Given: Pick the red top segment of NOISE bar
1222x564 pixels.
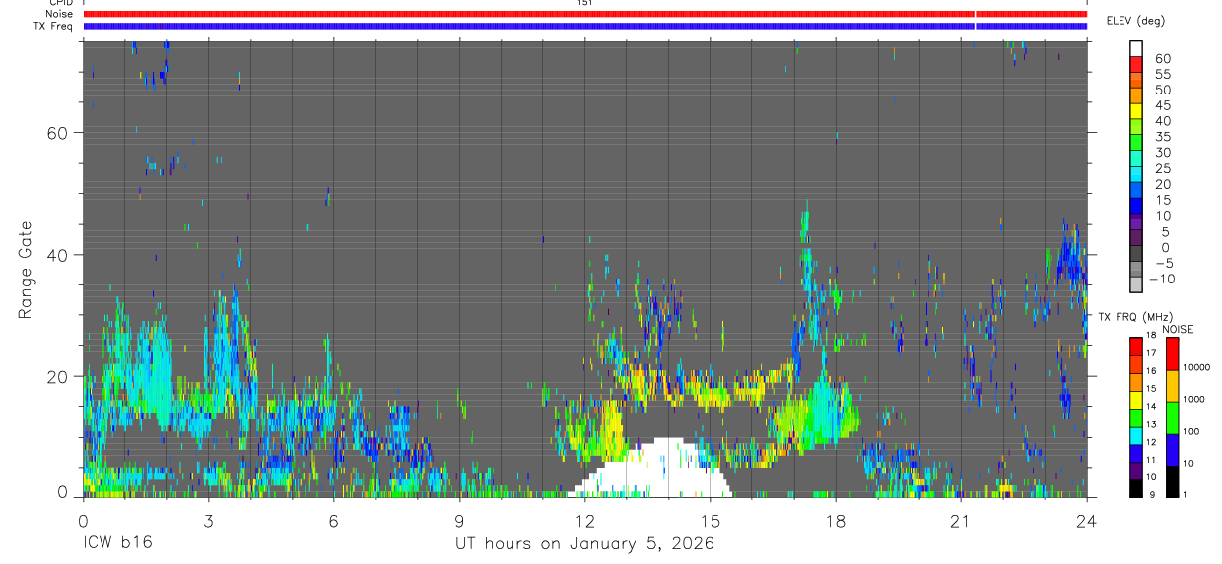Looking at the screenshot, I should coord(1173,354).
